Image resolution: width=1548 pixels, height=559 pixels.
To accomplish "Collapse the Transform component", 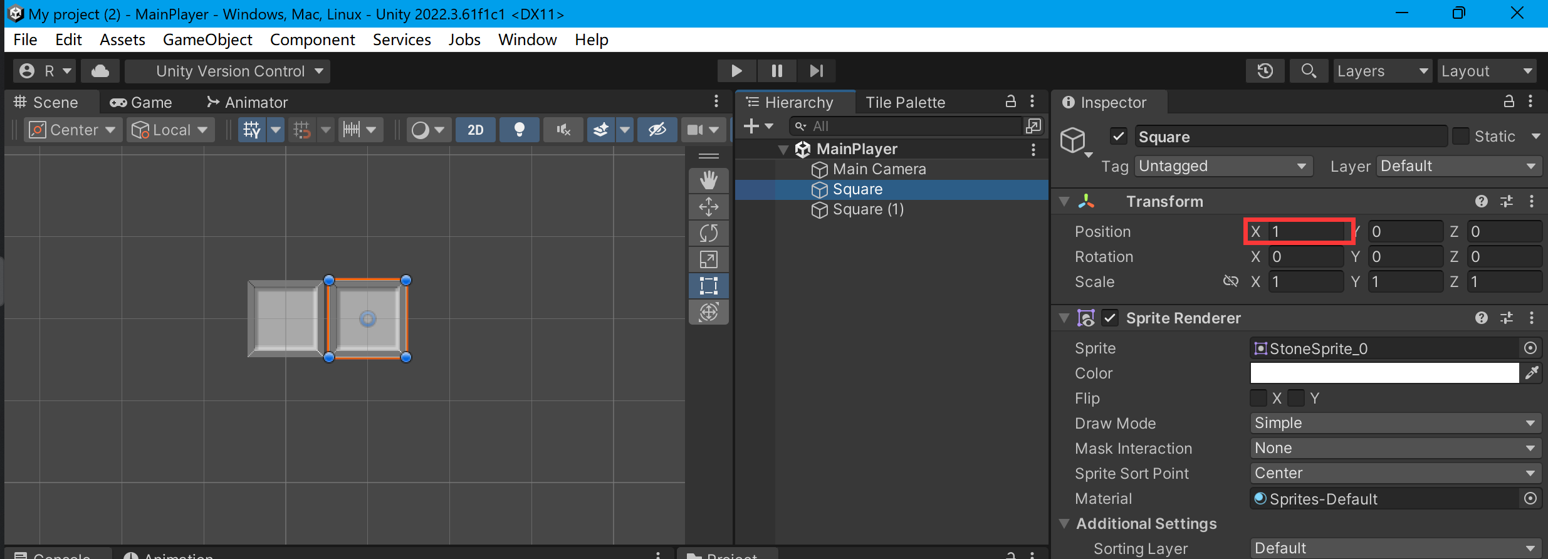I will (x=1064, y=201).
